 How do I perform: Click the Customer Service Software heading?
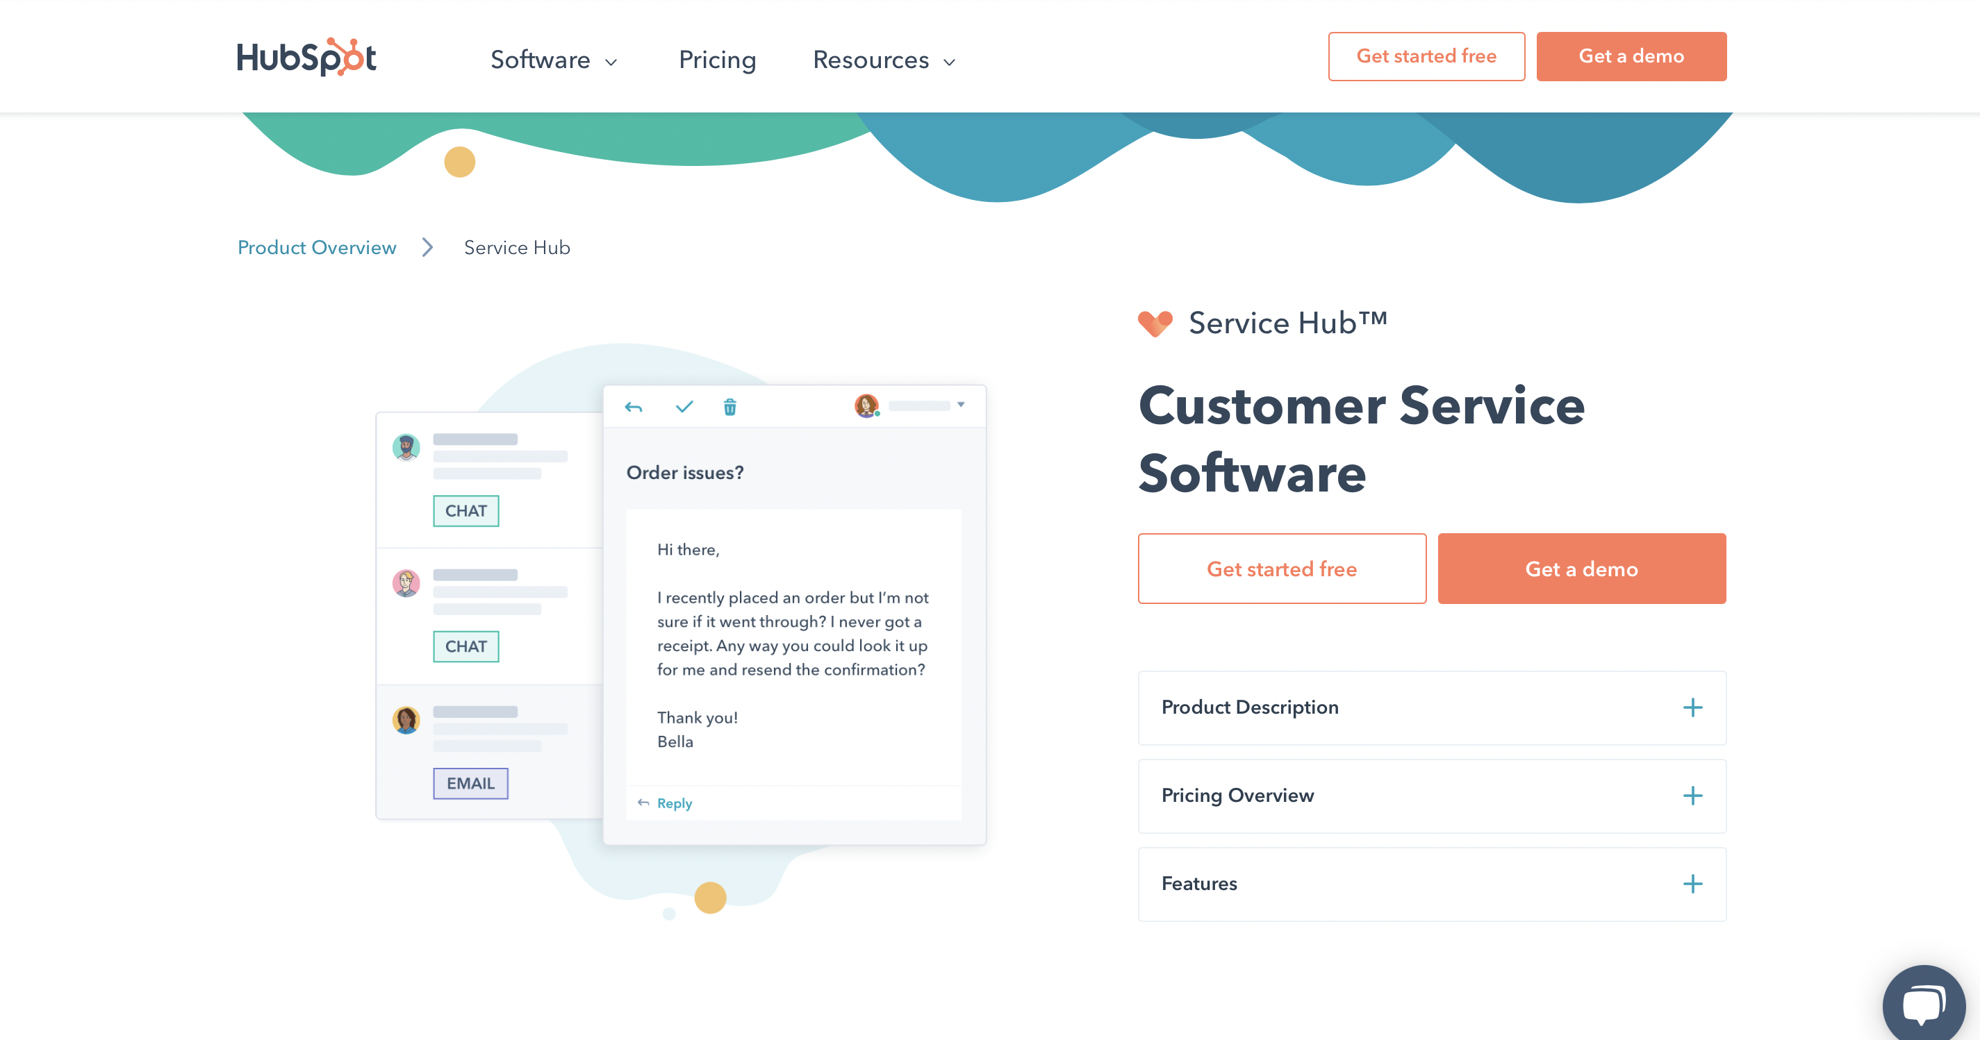[x=1361, y=439]
